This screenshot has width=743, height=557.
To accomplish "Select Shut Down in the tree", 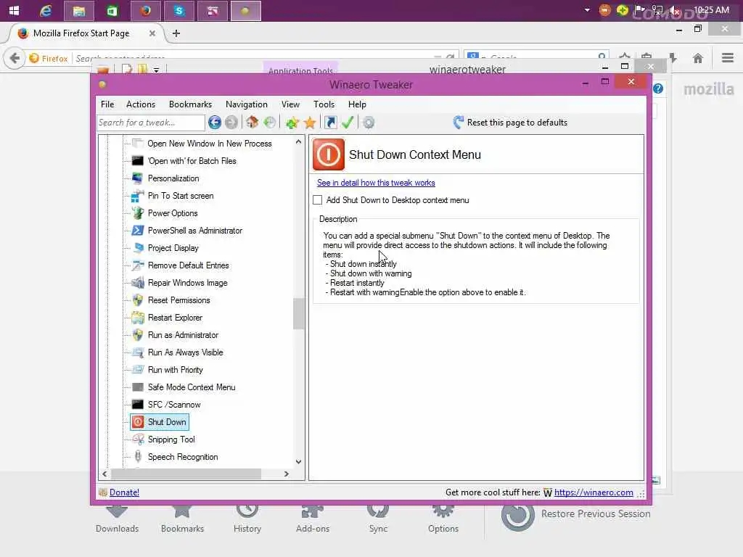I will click(166, 422).
